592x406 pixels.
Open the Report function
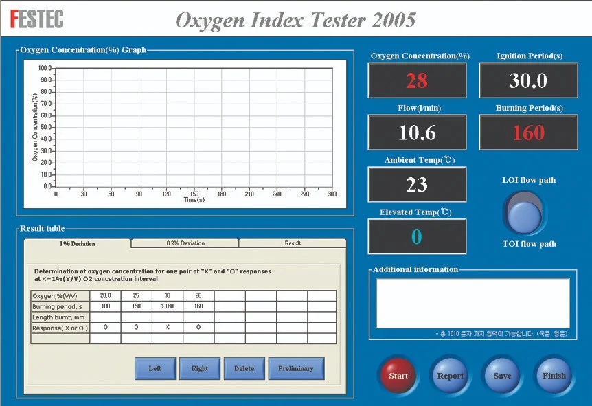pyautogui.click(x=450, y=375)
